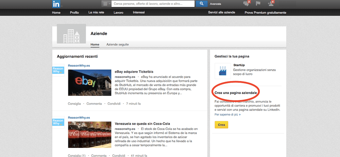Screen dimensions: 340x157
Task: Open the eBay sign thumbnail image
Action: 89,83
